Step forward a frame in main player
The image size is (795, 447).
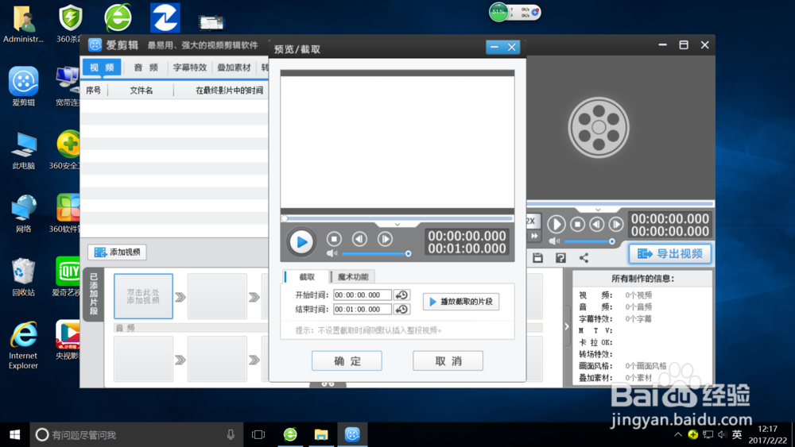click(x=616, y=224)
